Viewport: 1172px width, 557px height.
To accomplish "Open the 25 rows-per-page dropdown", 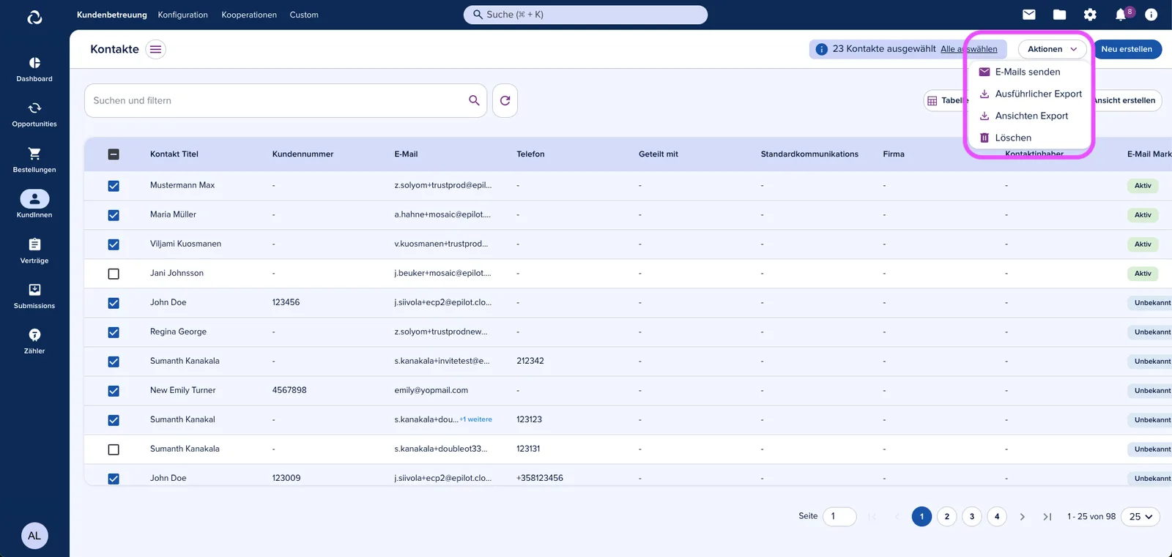I will 1141,517.
